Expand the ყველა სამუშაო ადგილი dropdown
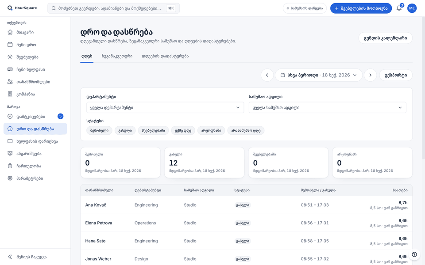425x265 pixels. pos(328,108)
